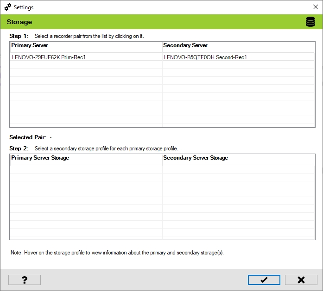Click the storage database icon in header
The height and width of the screenshot is (291, 323).
pos(310,22)
